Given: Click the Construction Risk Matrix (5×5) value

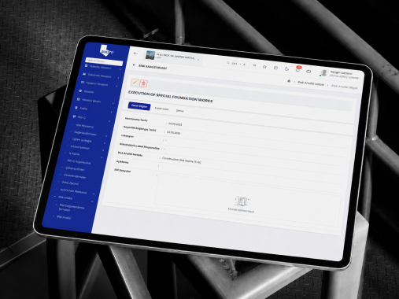Looking at the screenshot, I should (182, 160).
